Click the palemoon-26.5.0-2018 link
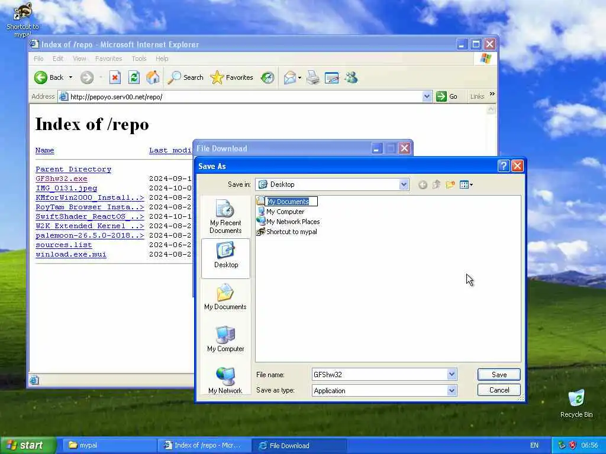606x454 pixels. pos(90,235)
